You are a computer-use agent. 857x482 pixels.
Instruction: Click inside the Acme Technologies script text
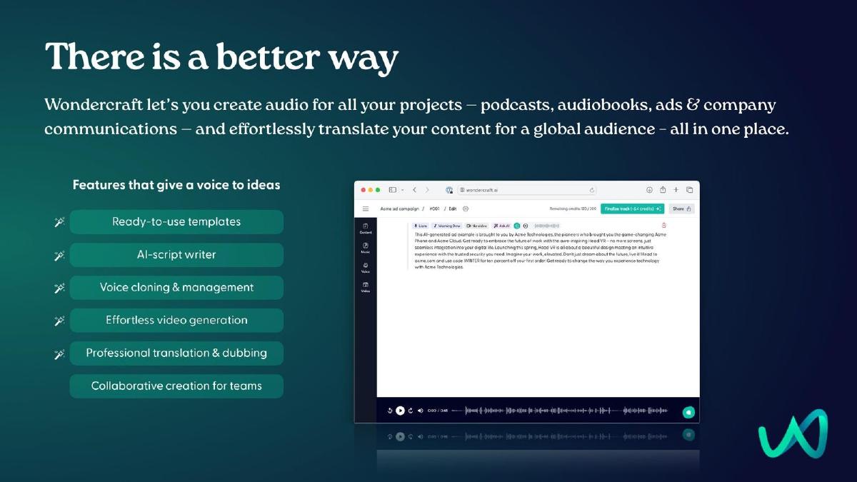point(541,250)
